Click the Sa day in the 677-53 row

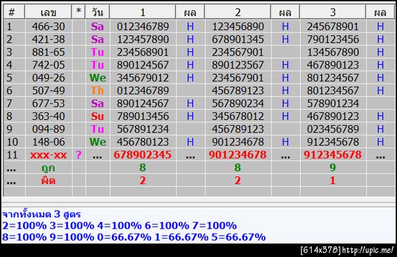tap(97, 103)
